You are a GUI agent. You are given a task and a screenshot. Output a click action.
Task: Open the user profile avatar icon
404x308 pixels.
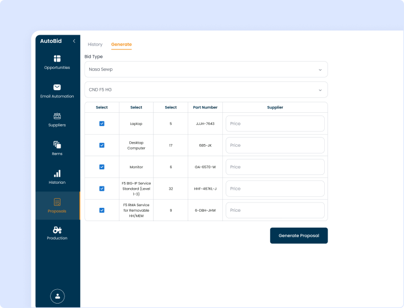[x=57, y=296]
